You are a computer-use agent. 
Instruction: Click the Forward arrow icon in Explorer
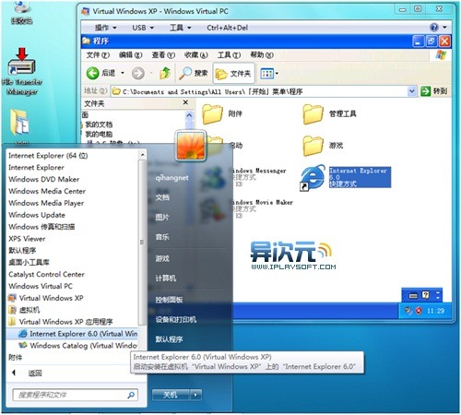137,73
